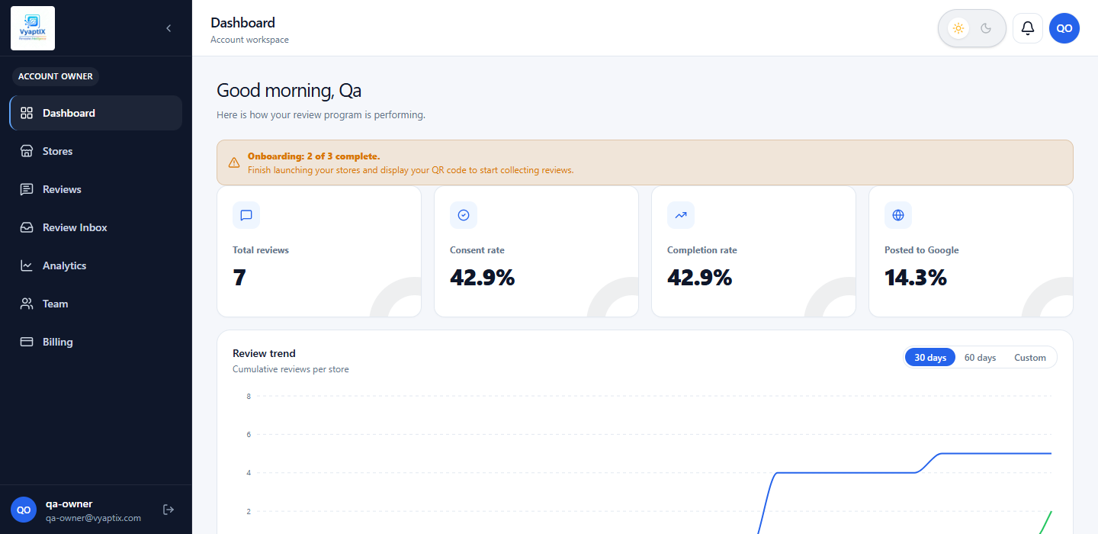Click the Reviews message icon
The width and height of the screenshot is (1098, 534).
[27, 189]
